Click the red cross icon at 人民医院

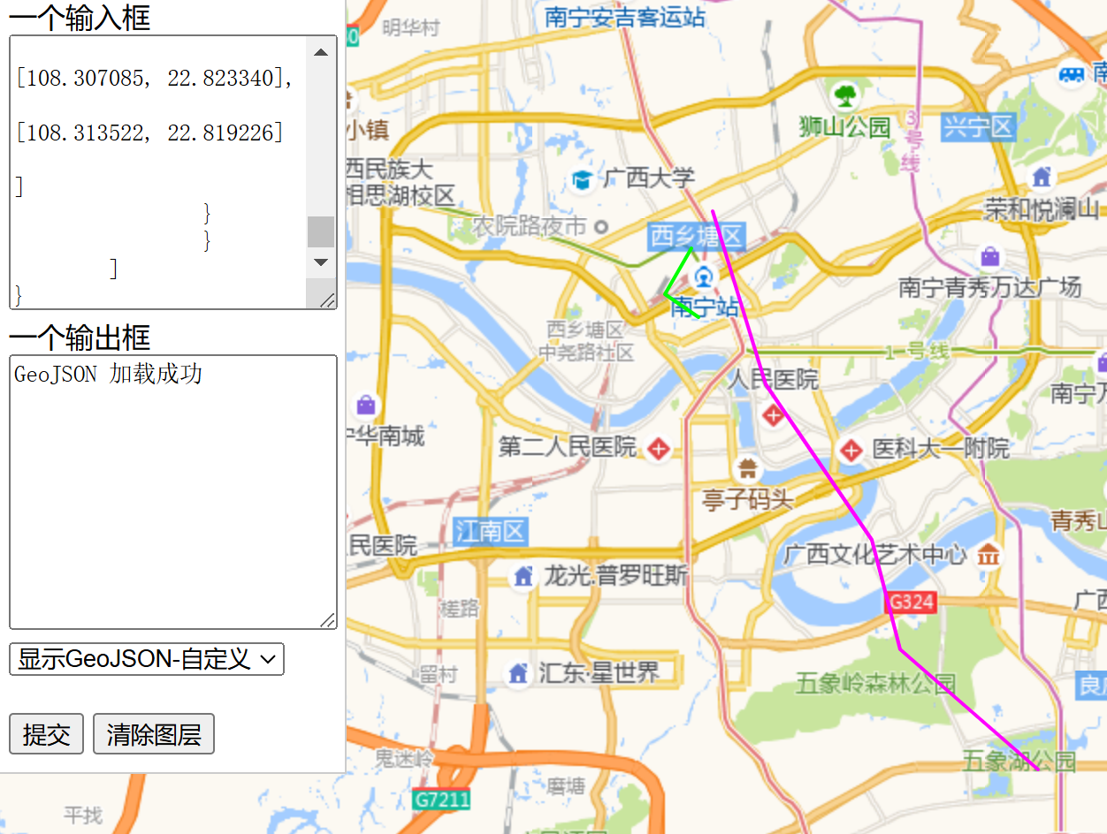(773, 416)
